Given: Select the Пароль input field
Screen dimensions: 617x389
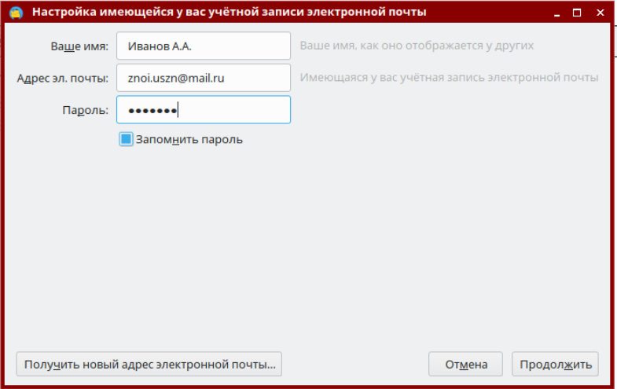Looking at the screenshot, I should tap(204, 110).
